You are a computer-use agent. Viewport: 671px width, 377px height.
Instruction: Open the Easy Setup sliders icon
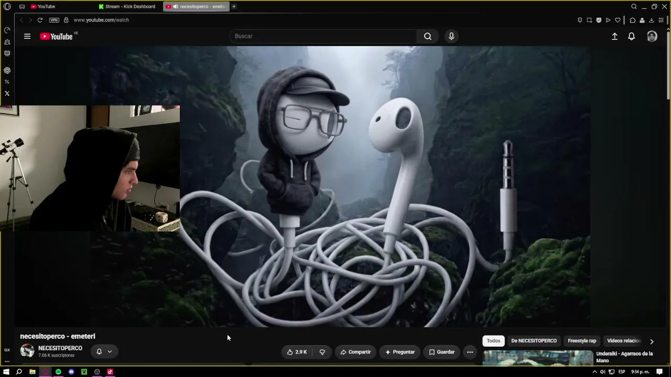tap(661, 20)
